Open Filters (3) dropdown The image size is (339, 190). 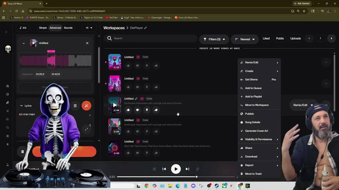coord(214,39)
